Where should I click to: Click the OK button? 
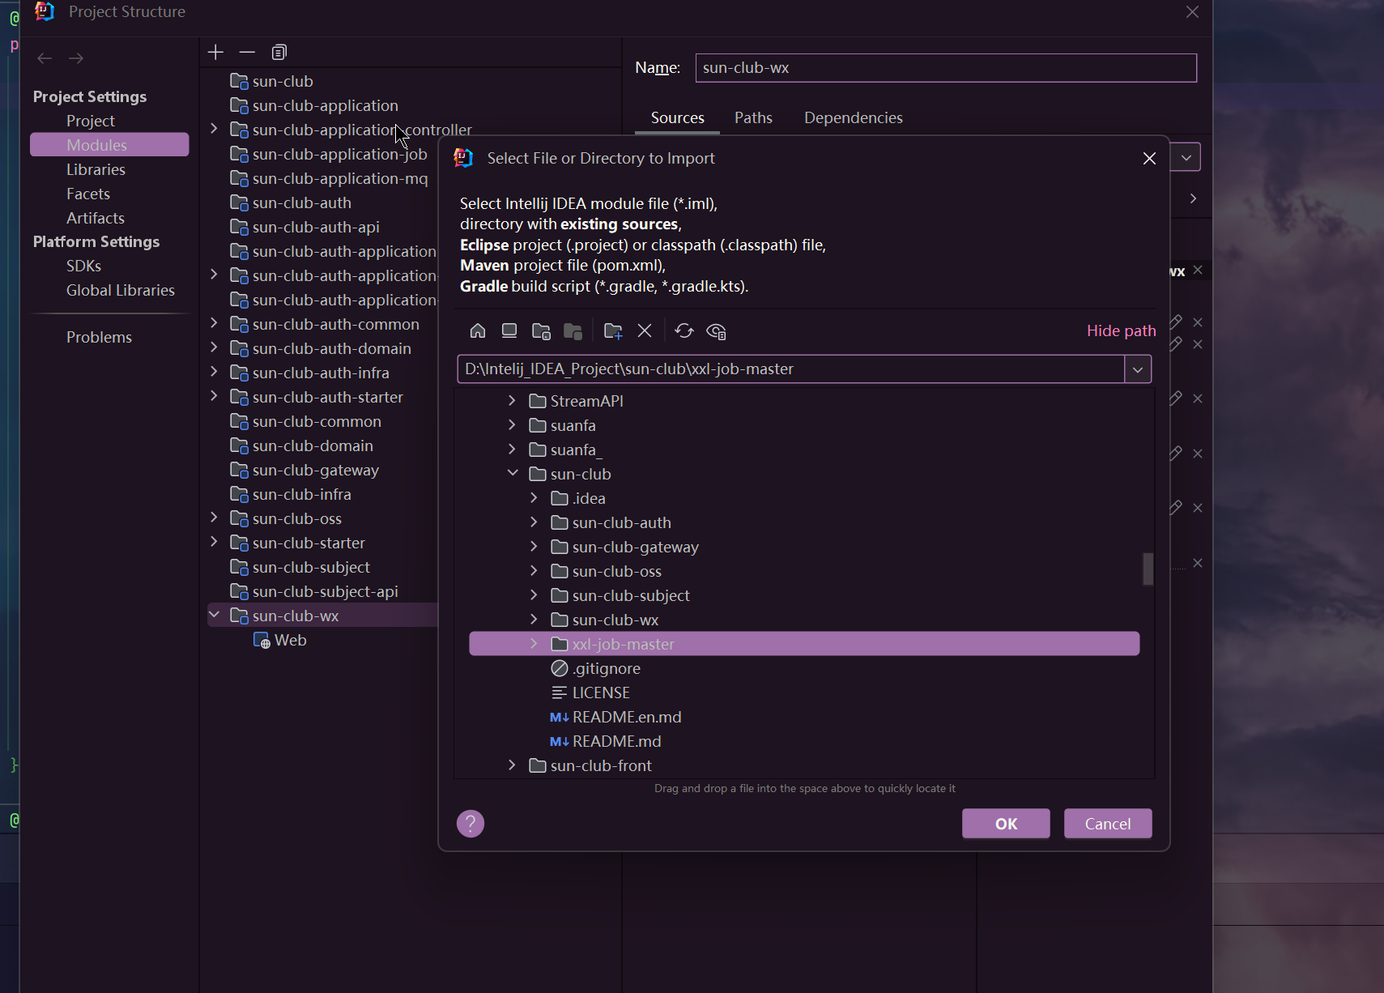pyautogui.click(x=1006, y=824)
